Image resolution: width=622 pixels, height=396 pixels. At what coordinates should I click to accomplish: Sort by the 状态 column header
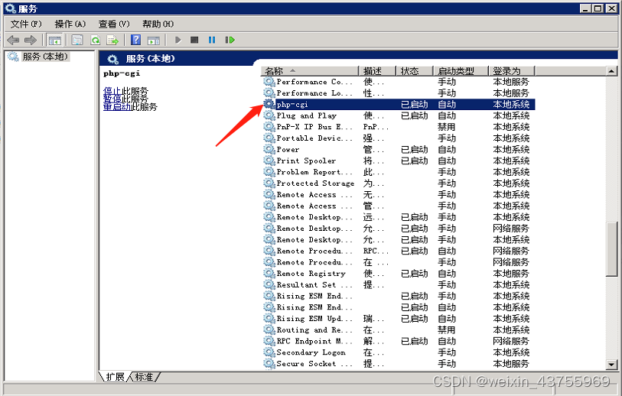pyautogui.click(x=414, y=71)
